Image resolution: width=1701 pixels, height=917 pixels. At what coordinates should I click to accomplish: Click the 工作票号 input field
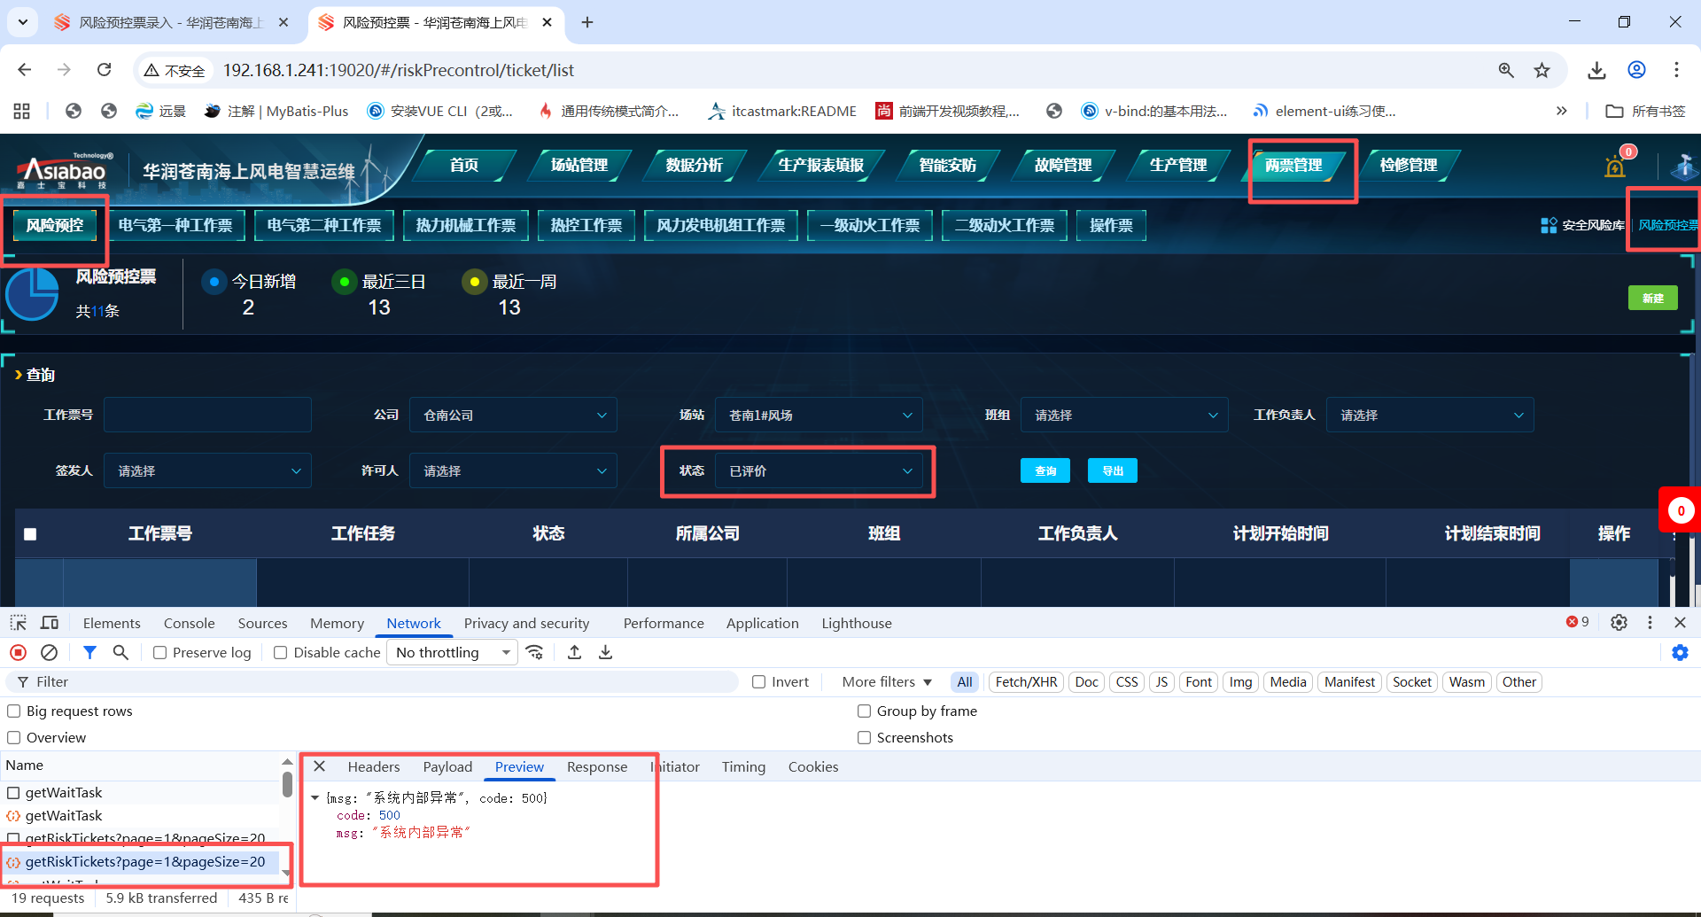[207, 416]
